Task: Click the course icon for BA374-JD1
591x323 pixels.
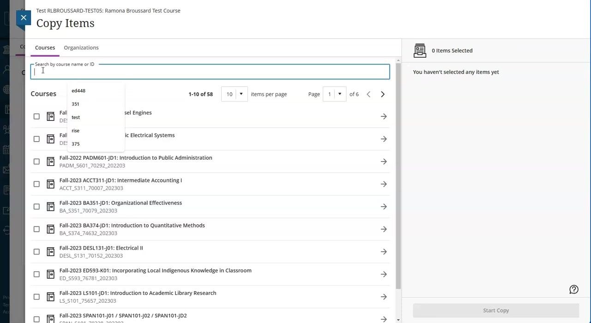Action: tap(51, 229)
